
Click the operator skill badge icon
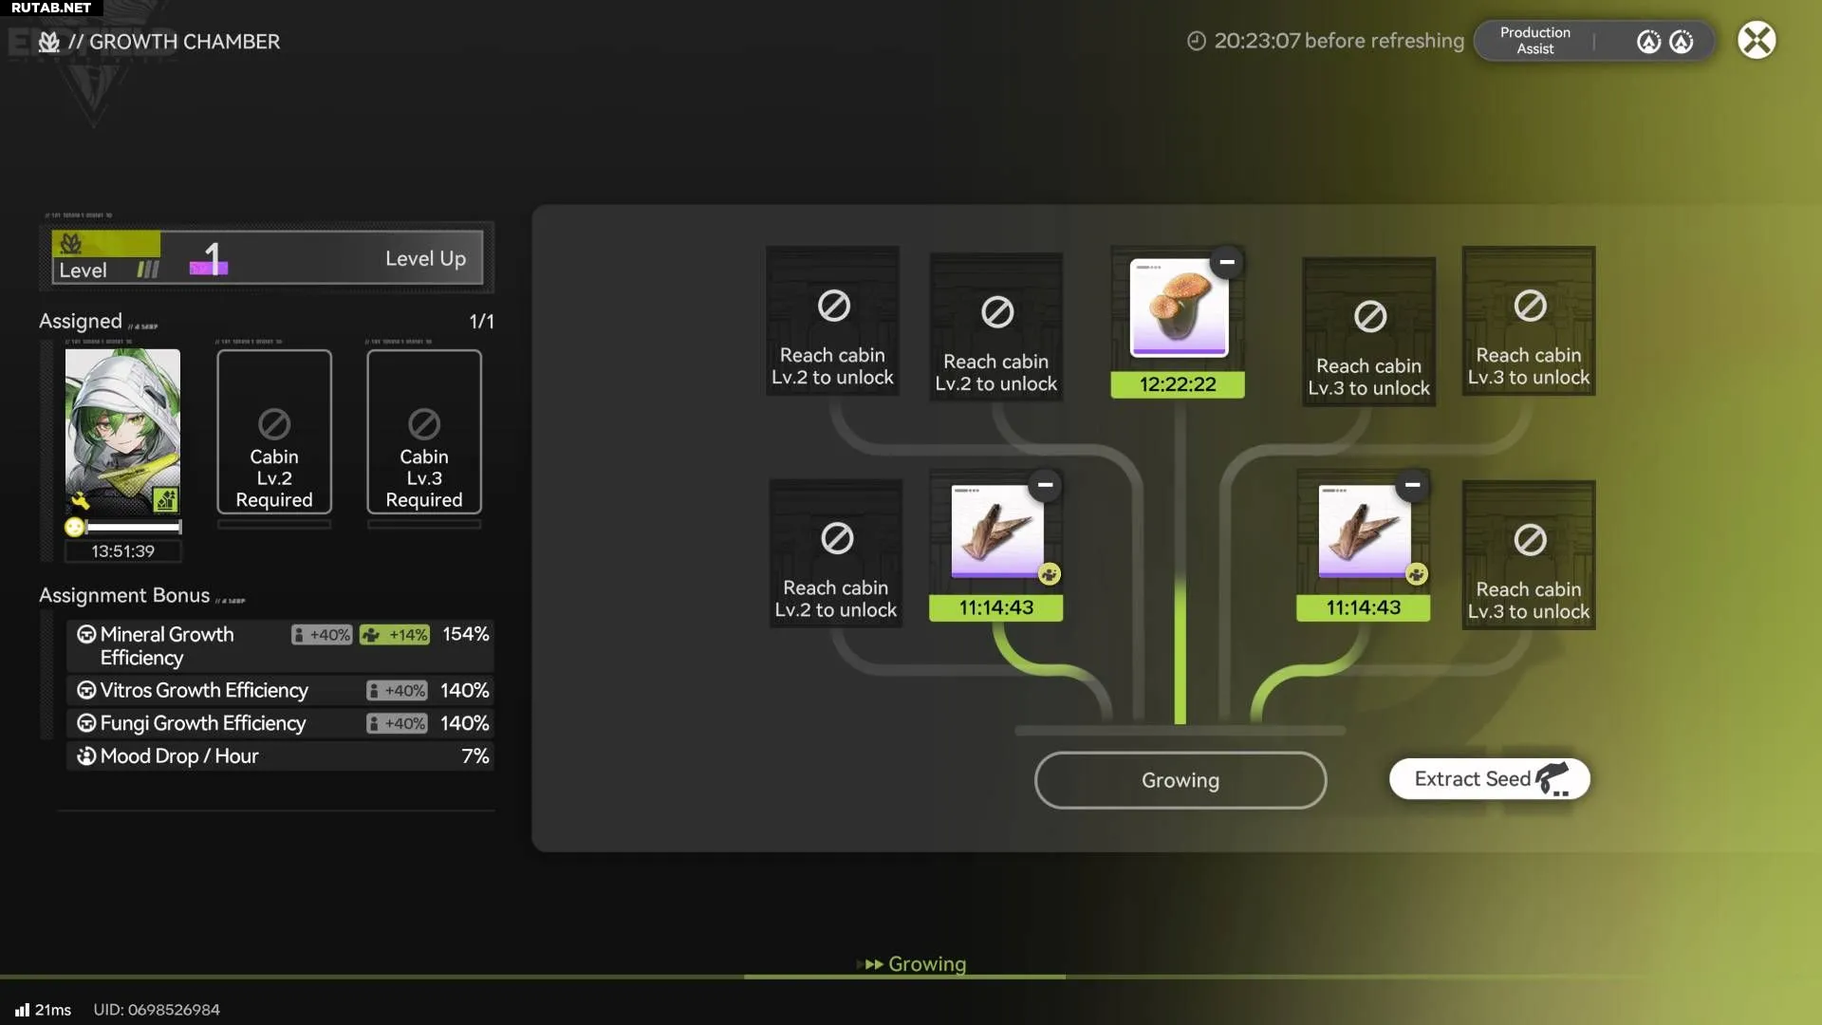pyautogui.click(x=165, y=499)
